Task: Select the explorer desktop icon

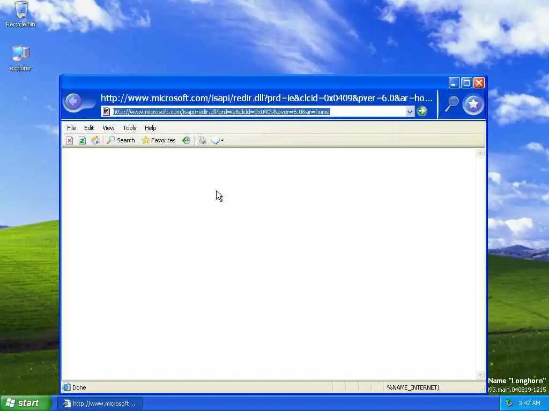Action: pos(20,58)
